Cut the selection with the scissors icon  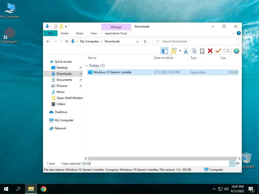[186, 51]
